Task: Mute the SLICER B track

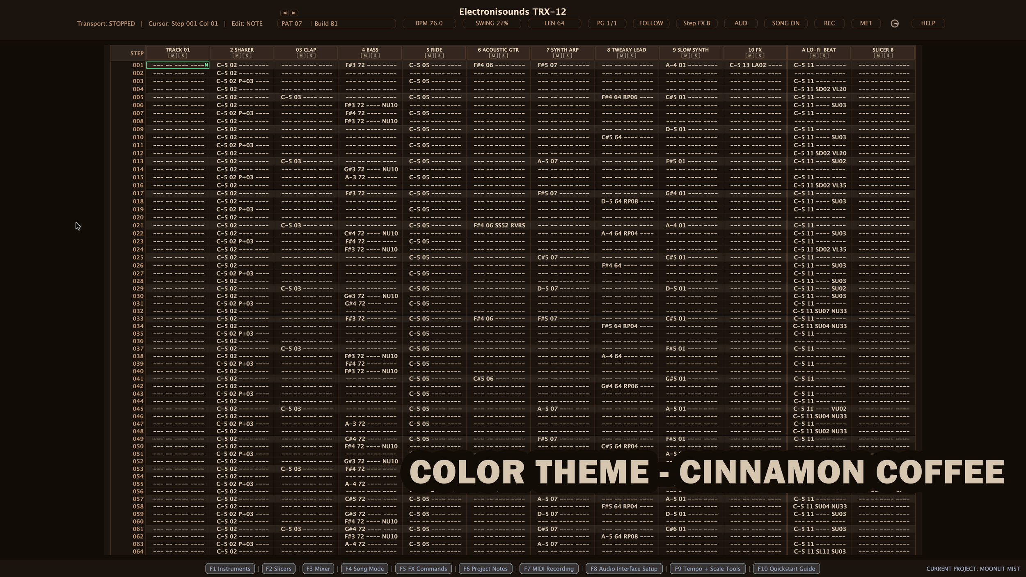Action: point(878,56)
